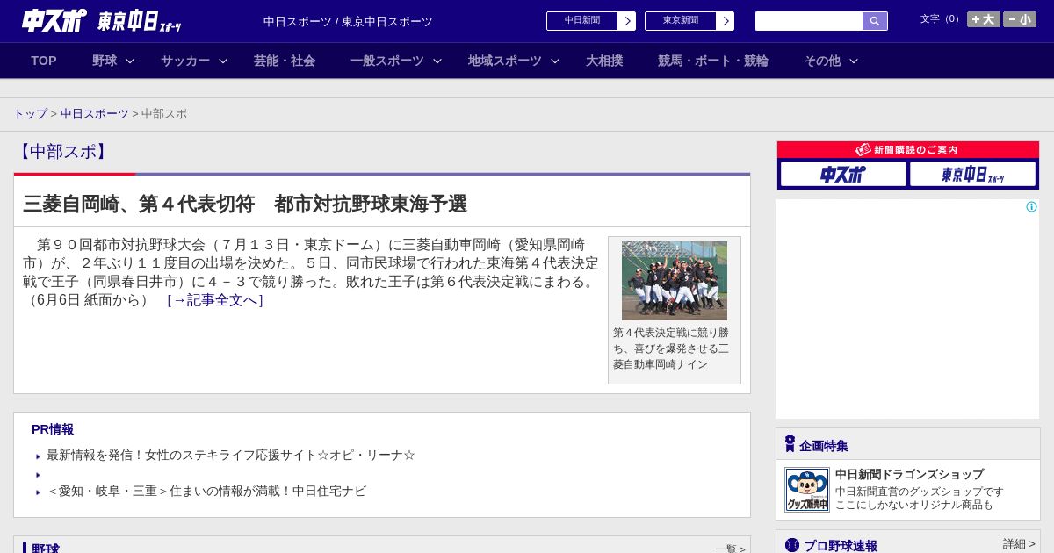Open the 一般スポーツ menu
The width and height of the screenshot is (1054, 553).
387,61
